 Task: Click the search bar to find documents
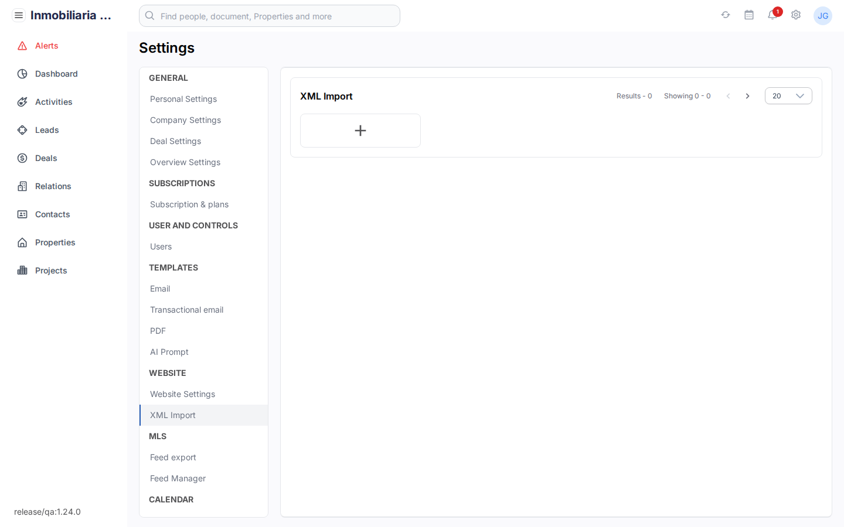[269, 16]
